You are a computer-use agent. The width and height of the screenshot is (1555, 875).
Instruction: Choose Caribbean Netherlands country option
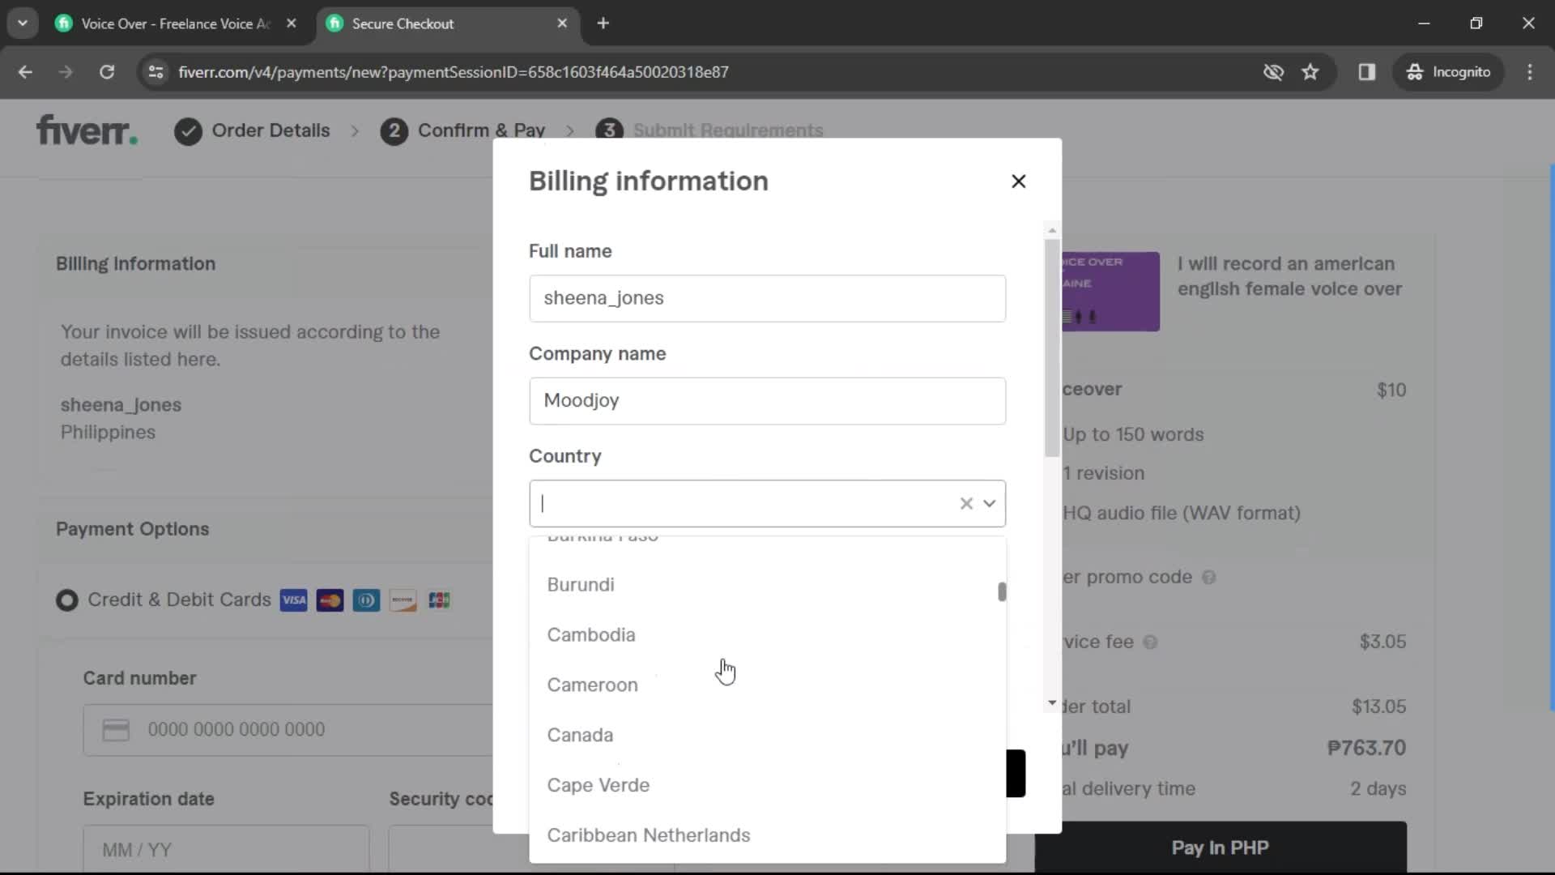pyautogui.click(x=767, y=835)
